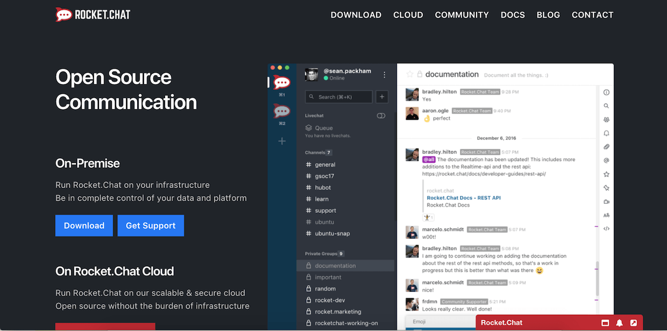Click the blue Download button
Viewport: 667px width, 331px height.
pos(84,226)
